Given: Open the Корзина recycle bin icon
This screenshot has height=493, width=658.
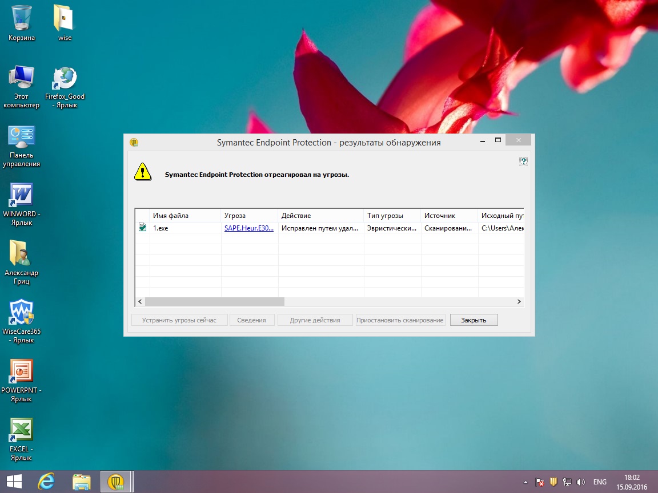Looking at the screenshot, I should [21, 23].
